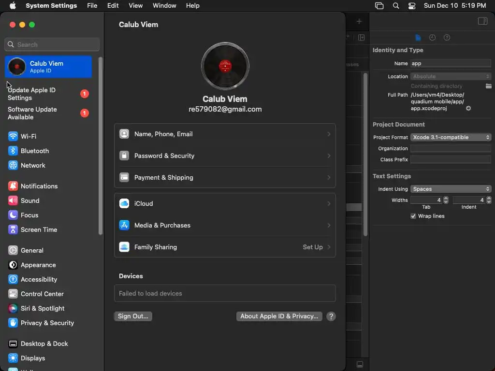Click the Class Prefix field in Xcode

[451, 159]
